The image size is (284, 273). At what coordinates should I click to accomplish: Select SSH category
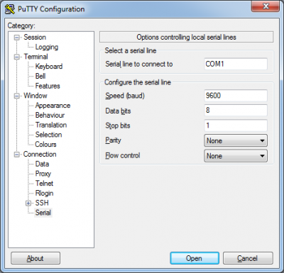tap(42, 203)
